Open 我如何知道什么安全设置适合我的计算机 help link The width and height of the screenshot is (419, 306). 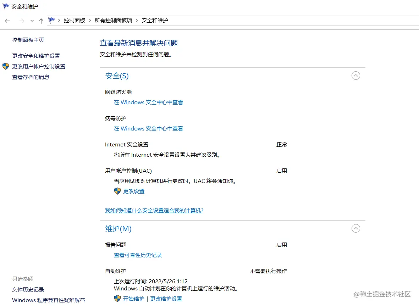[x=154, y=210]
